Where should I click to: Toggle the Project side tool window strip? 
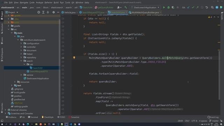click(x=2, y=15)
